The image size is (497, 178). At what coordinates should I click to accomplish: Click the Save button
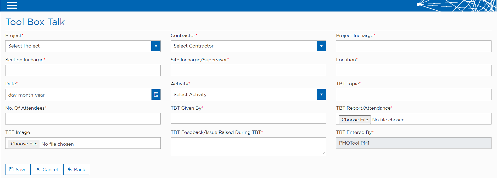coord(18,169)
